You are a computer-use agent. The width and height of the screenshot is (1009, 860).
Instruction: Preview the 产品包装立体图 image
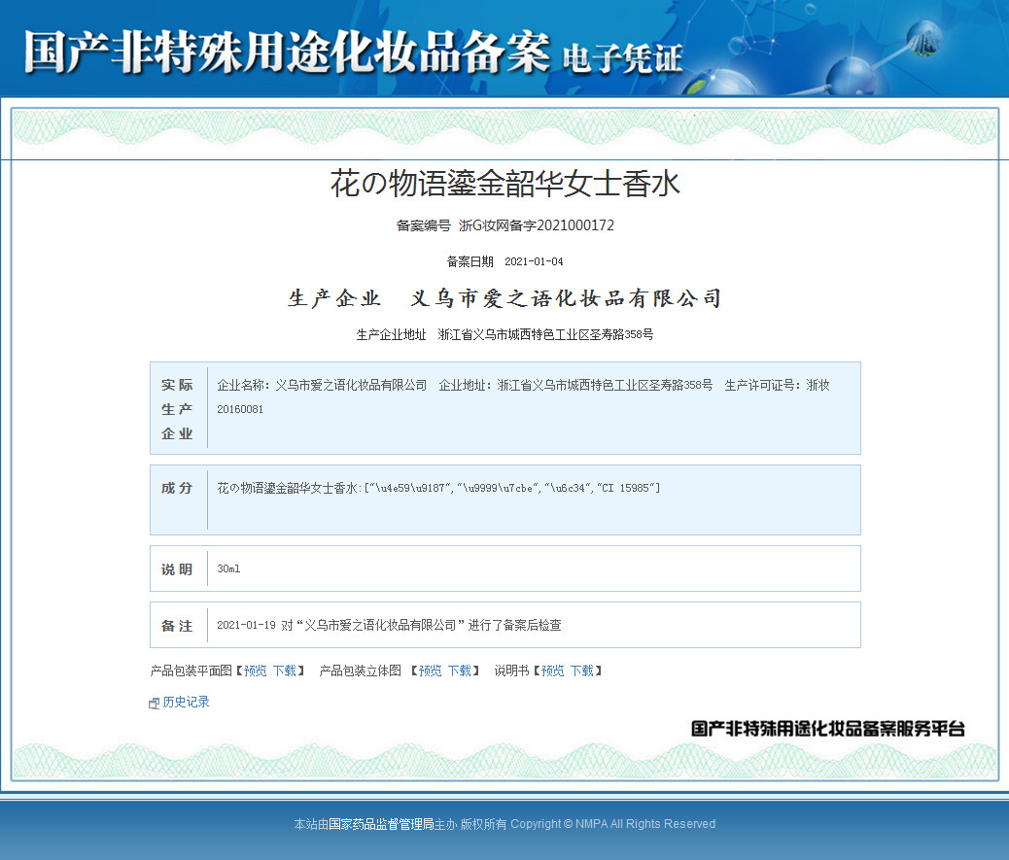(x=430, y=671)
